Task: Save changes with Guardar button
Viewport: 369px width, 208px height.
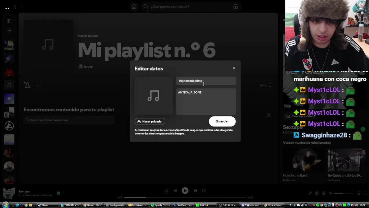Action: (222, 121)
